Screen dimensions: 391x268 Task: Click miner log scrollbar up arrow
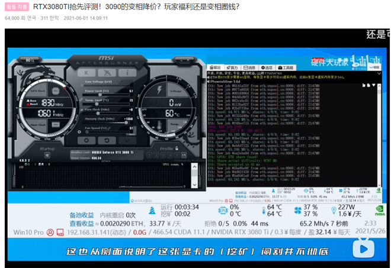[379, 86]
